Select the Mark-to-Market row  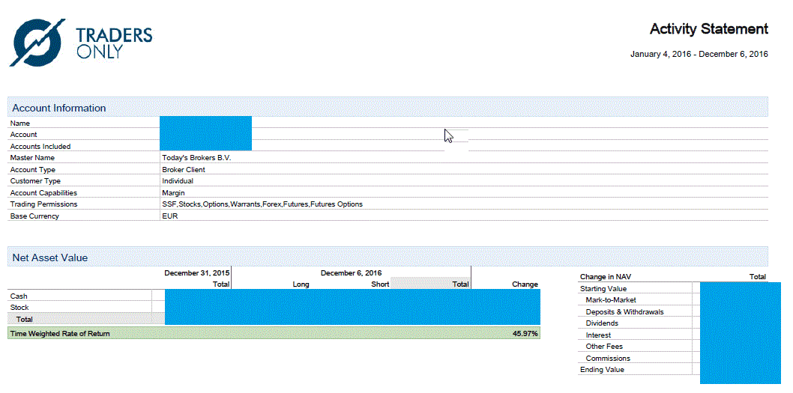pyautogui.click(x=611, y=300)
